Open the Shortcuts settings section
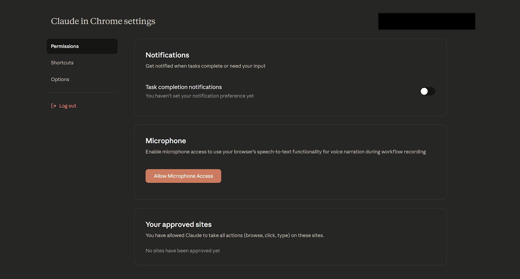 click(62, 63)
